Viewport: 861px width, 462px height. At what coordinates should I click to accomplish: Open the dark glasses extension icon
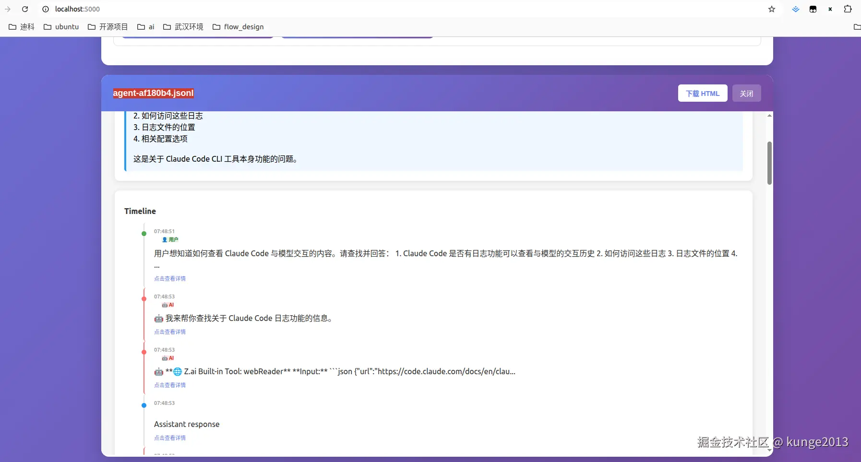(x=813, y=9)
